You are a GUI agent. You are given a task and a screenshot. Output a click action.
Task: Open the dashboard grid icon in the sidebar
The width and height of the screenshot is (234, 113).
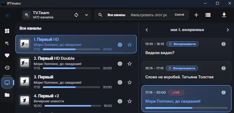7,31
